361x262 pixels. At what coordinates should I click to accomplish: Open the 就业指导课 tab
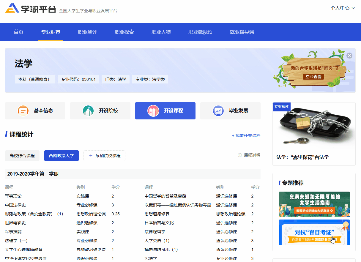[242, 32]
